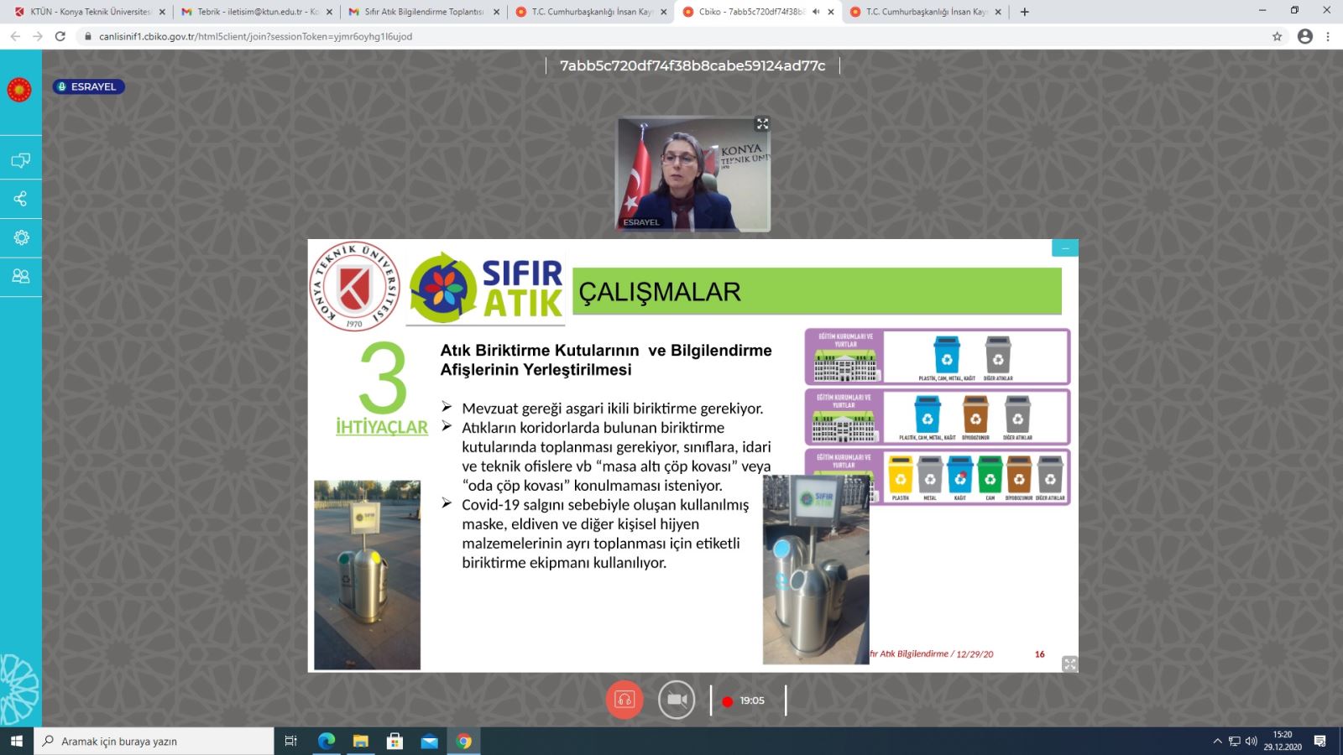Screen dimensions: 1343x755
Task: Open Microsoft Edge from the taskbar
Action: tap(327, 741)
